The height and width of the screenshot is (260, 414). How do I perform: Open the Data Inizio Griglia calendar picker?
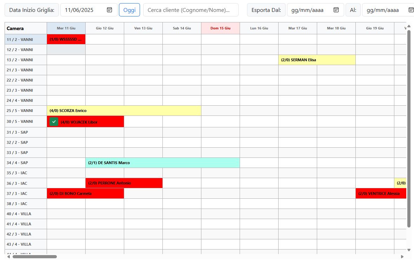[109, 10]
